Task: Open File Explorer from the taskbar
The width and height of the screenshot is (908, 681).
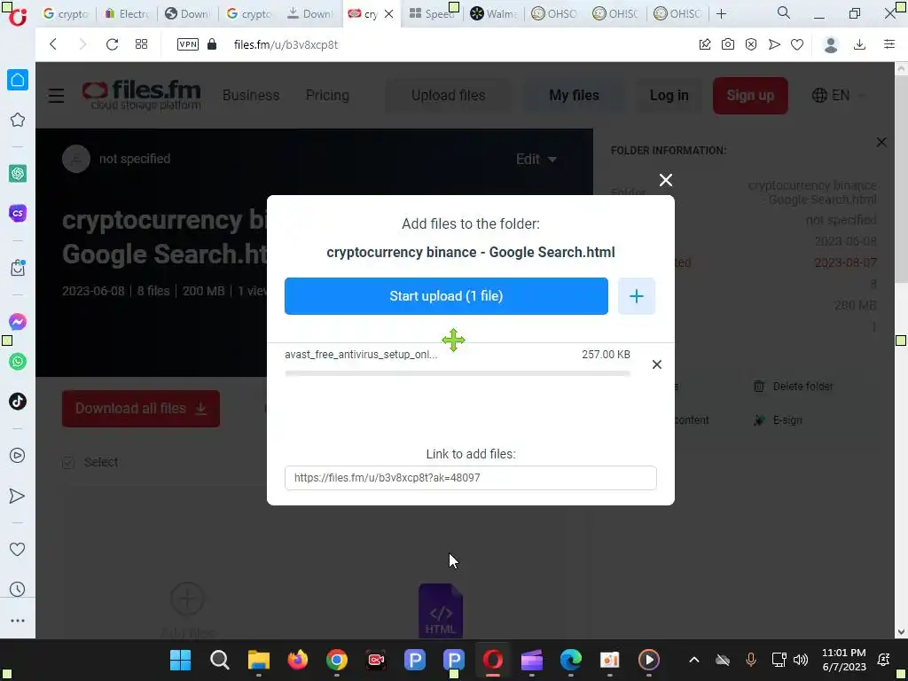Action: 259,660
